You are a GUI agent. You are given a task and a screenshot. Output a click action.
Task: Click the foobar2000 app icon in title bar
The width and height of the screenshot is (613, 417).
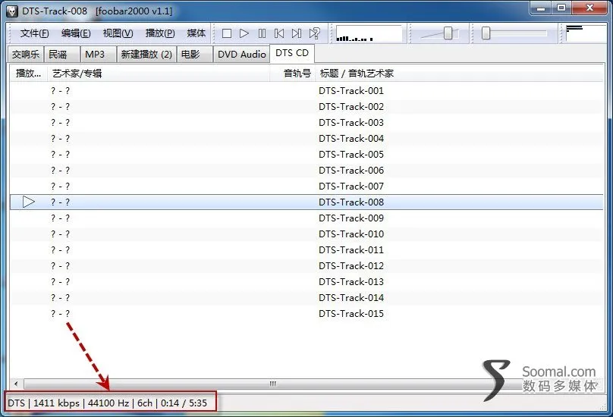(12, 11)
